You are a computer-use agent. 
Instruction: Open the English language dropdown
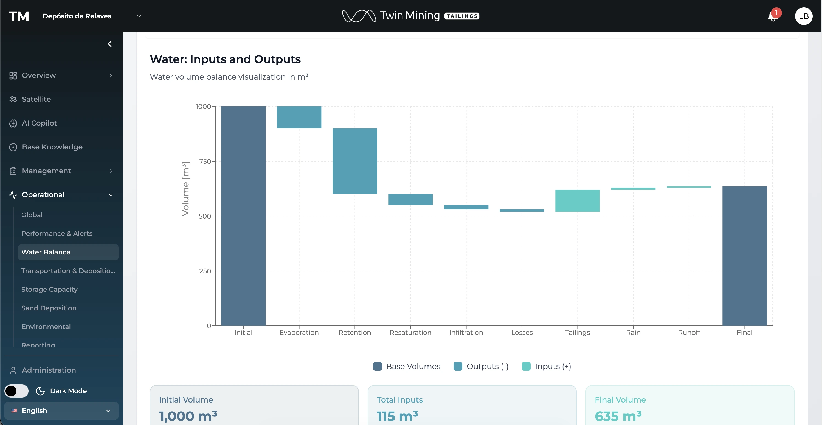tap(61, 411)
